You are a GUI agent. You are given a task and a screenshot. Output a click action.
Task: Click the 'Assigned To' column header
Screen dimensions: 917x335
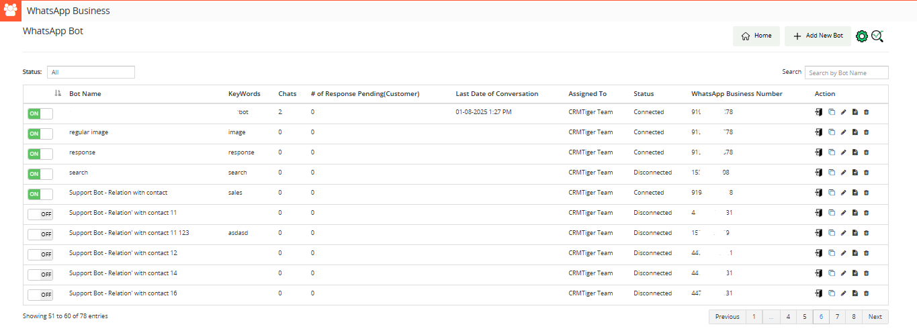(x=588, y=94)
